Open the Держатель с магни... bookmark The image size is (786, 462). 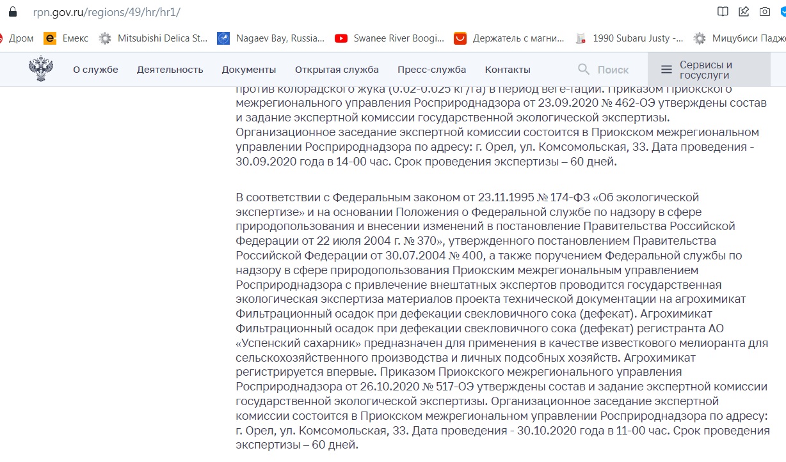(509, 38)
